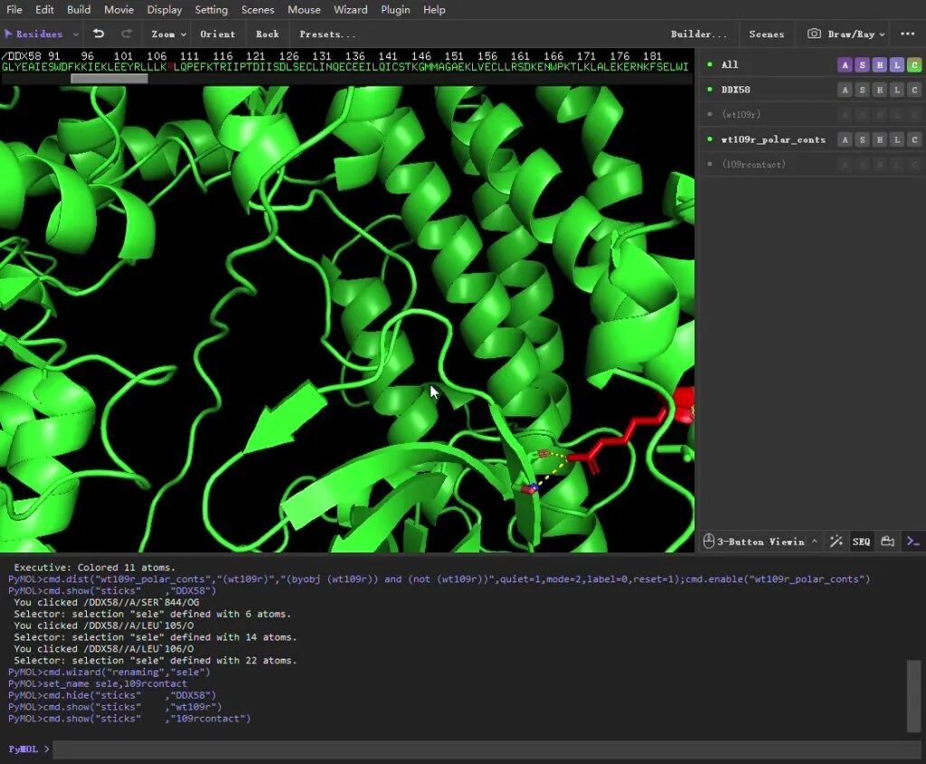
Task: Open Action (A) menu for wt109r_polar_conts
Action: point(845,139)
